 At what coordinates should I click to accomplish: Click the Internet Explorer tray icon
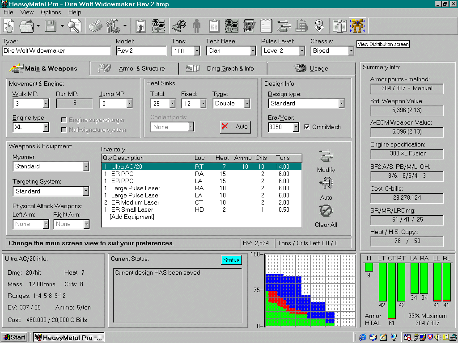[363, 338]
